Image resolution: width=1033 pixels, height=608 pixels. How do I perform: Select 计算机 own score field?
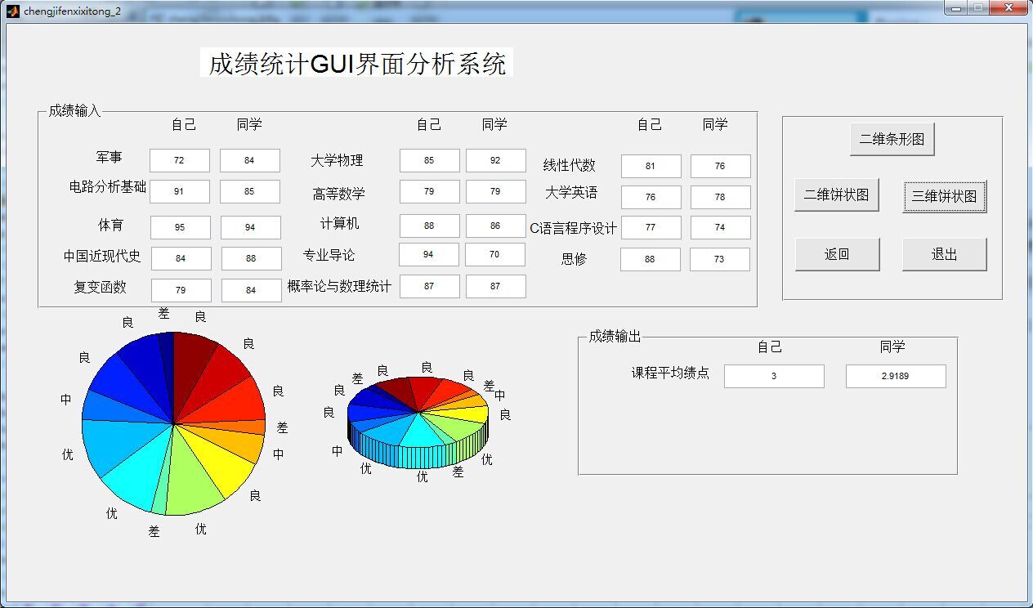[x=430, y=226]
